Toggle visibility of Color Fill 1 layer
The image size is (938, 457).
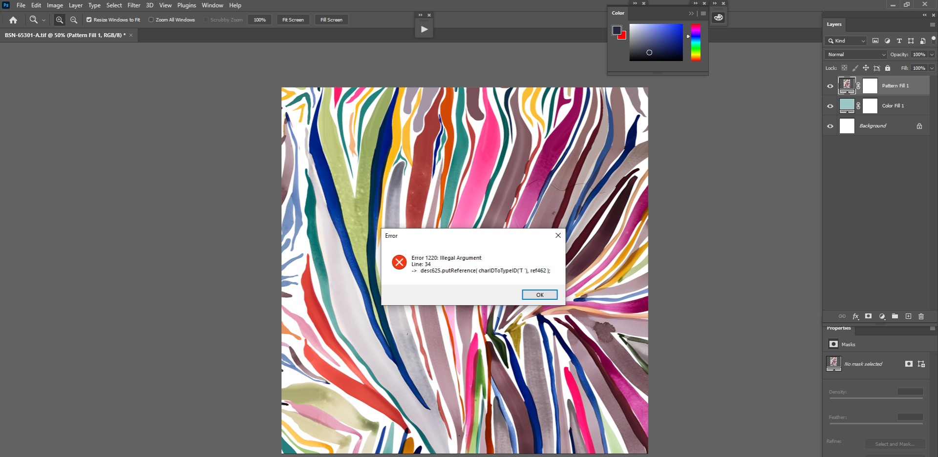coord(830,106)
